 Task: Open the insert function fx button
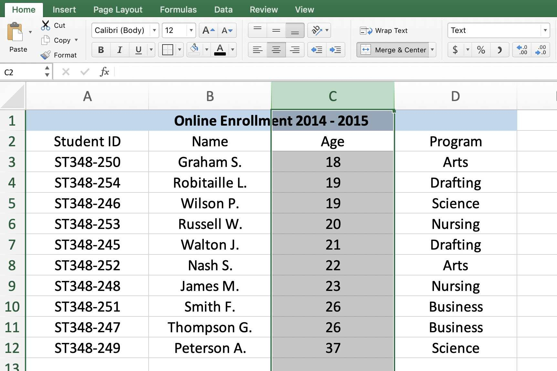click(x=104, y=72)
